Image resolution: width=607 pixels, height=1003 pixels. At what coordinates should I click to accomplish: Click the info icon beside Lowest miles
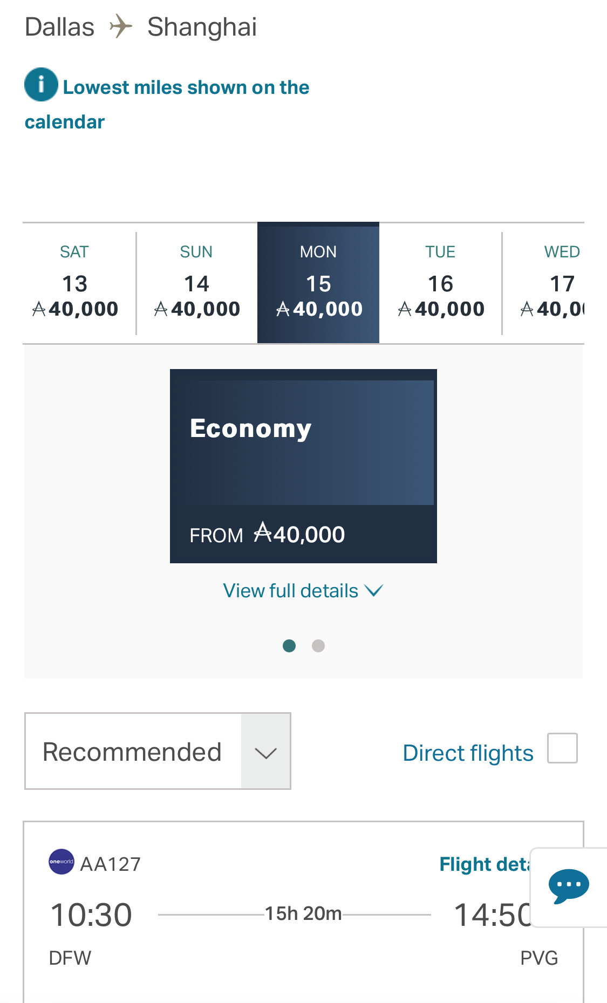point(41,85)
